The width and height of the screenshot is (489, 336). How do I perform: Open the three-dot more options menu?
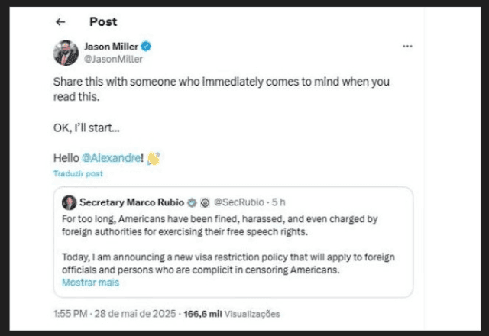408,47
